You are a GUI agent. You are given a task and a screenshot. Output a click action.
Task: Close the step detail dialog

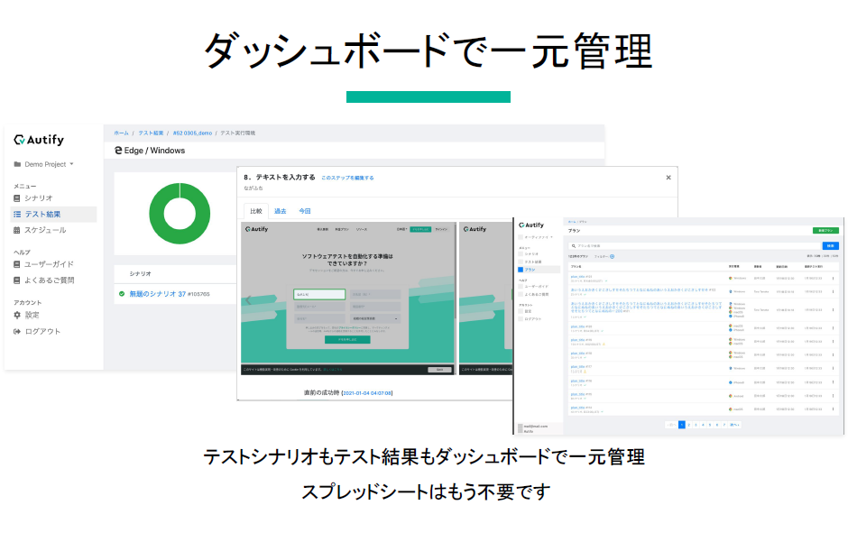pyautogui.click(x=668, y=178)
